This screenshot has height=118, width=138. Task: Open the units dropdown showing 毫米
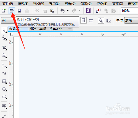(x=131, y=20)
